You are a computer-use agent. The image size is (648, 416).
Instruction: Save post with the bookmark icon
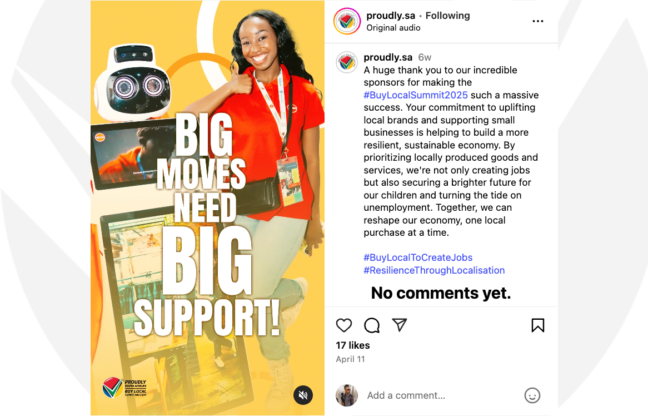click(537, 325)
